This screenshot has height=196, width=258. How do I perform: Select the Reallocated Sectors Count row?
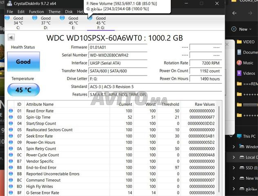tap(49, 130)
